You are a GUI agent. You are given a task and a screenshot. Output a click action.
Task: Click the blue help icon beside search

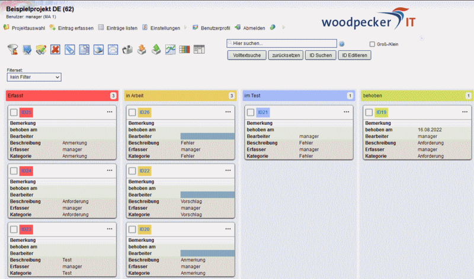click(x=342, y=44)
